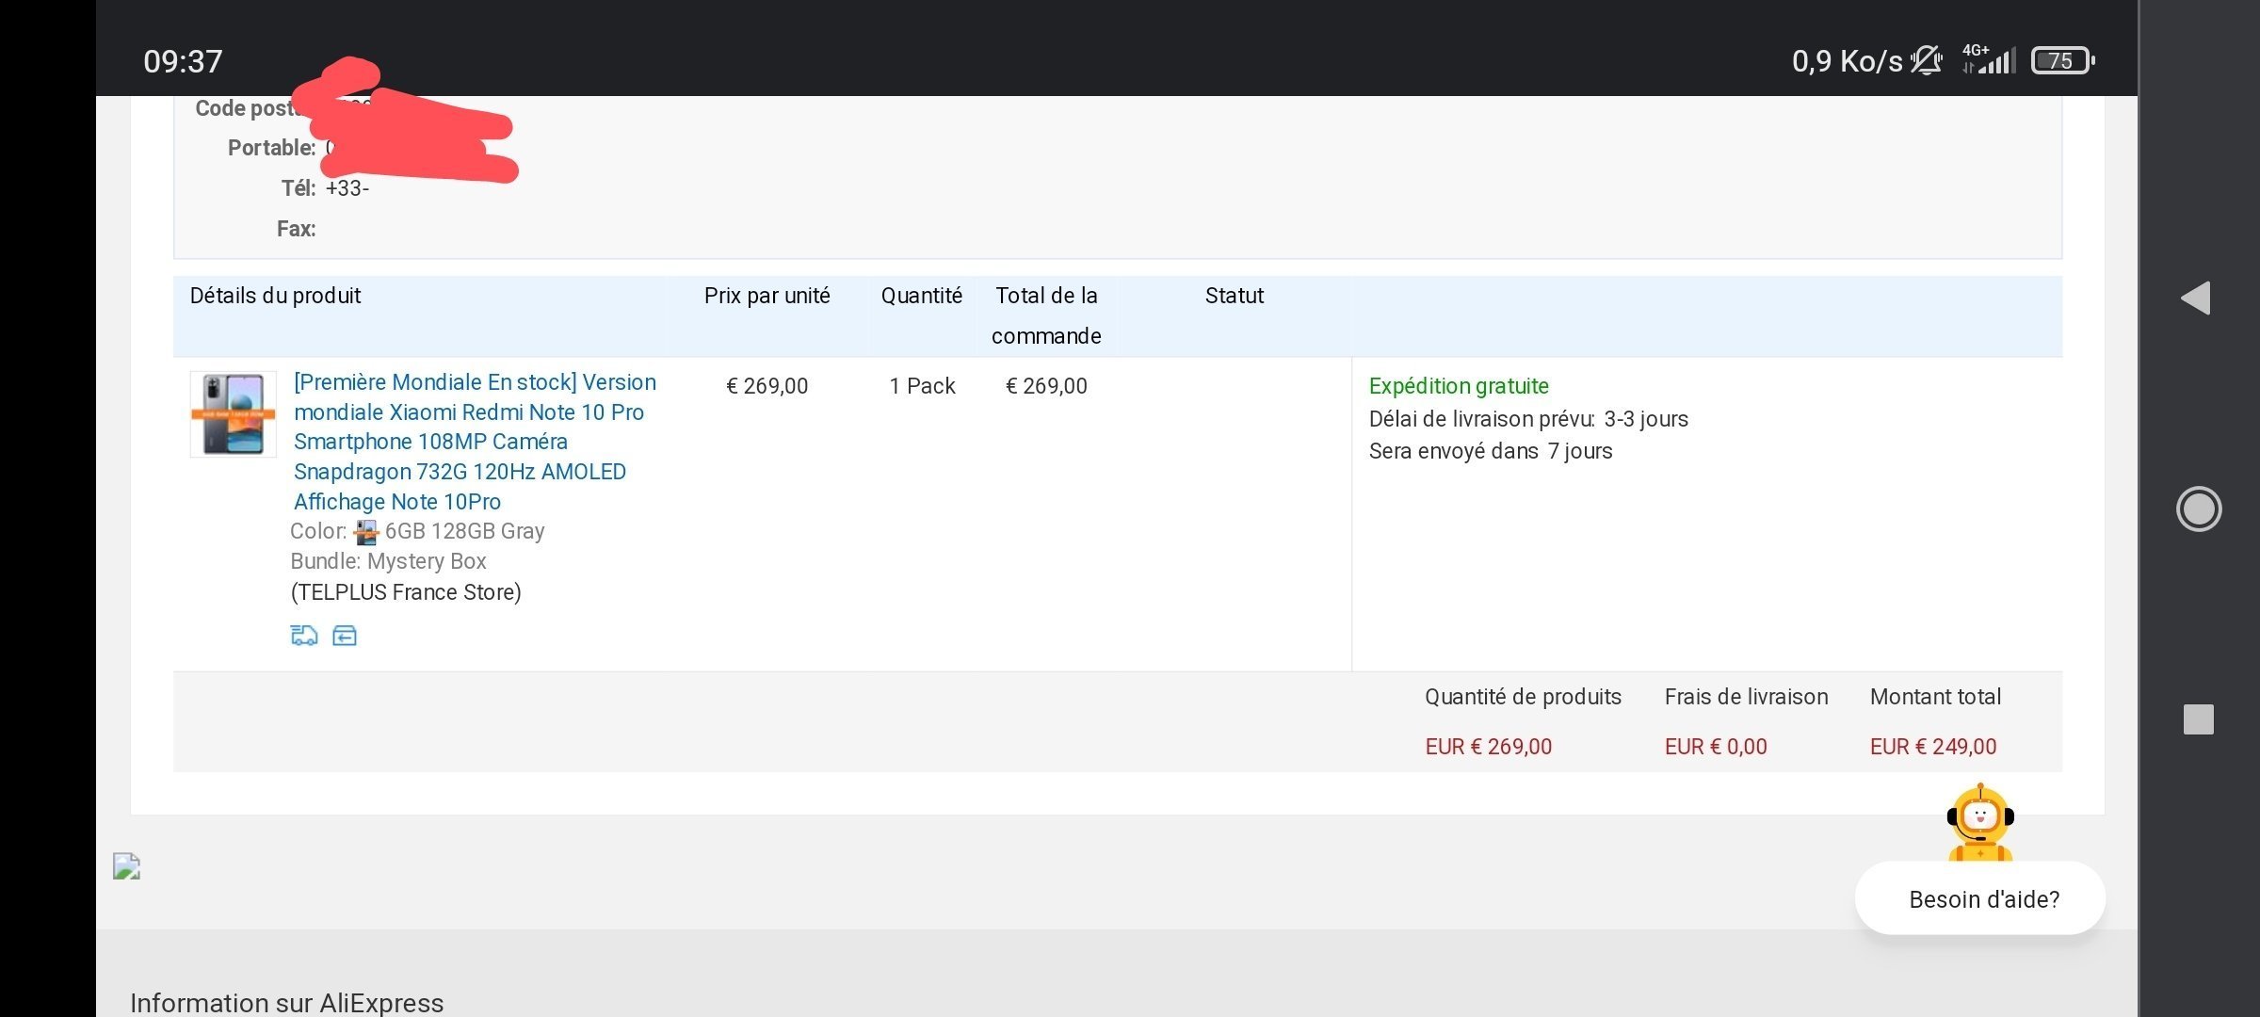Open the TELPLUS France Store link
2260x1017 pixels.
pyautogui.click(x=406, y=592)
